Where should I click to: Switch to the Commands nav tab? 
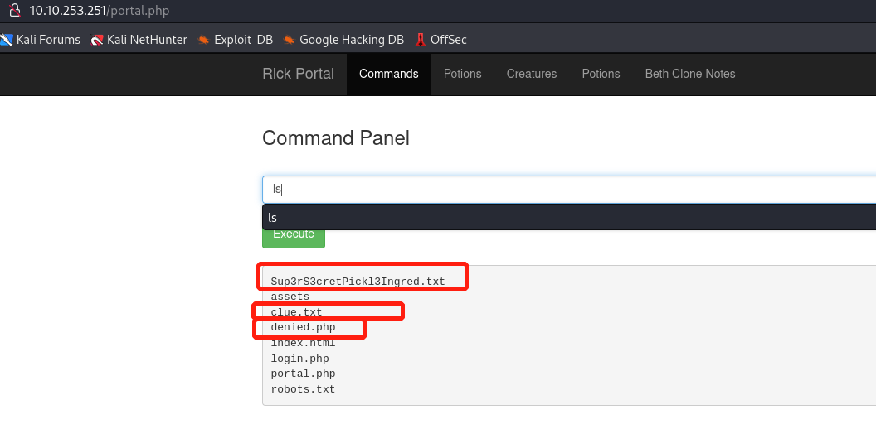coord(388,74)
